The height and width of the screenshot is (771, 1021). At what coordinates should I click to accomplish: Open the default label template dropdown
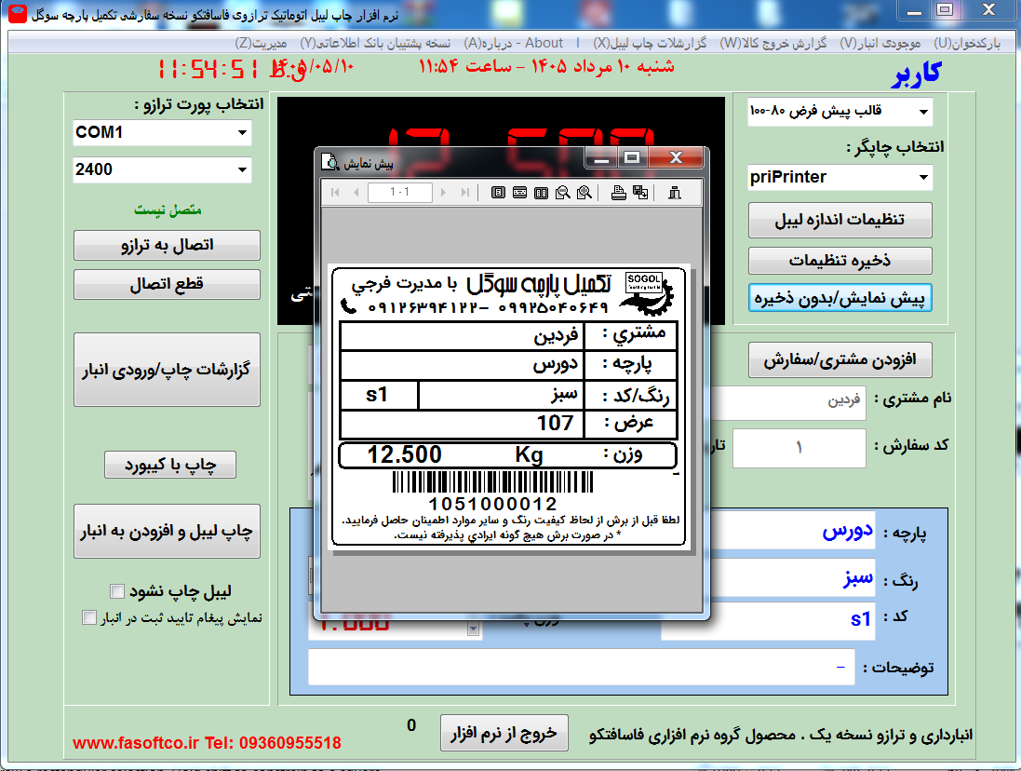coord(923,112)
